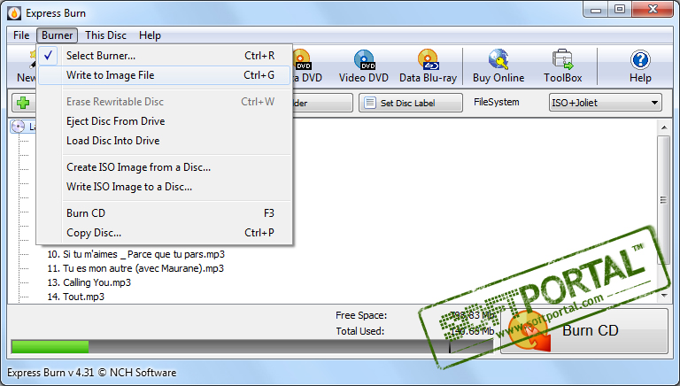Click the disc icon at tree root
The height and width of the screenshot is (386, 680).
pyautogui.click(x=18, y=127)
